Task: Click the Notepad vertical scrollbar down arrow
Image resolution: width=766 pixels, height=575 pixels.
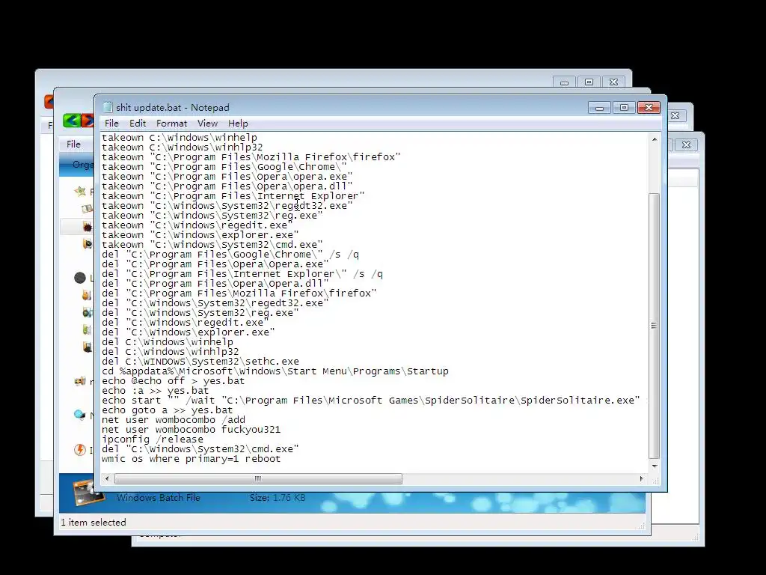Action: tap(655, 466)
